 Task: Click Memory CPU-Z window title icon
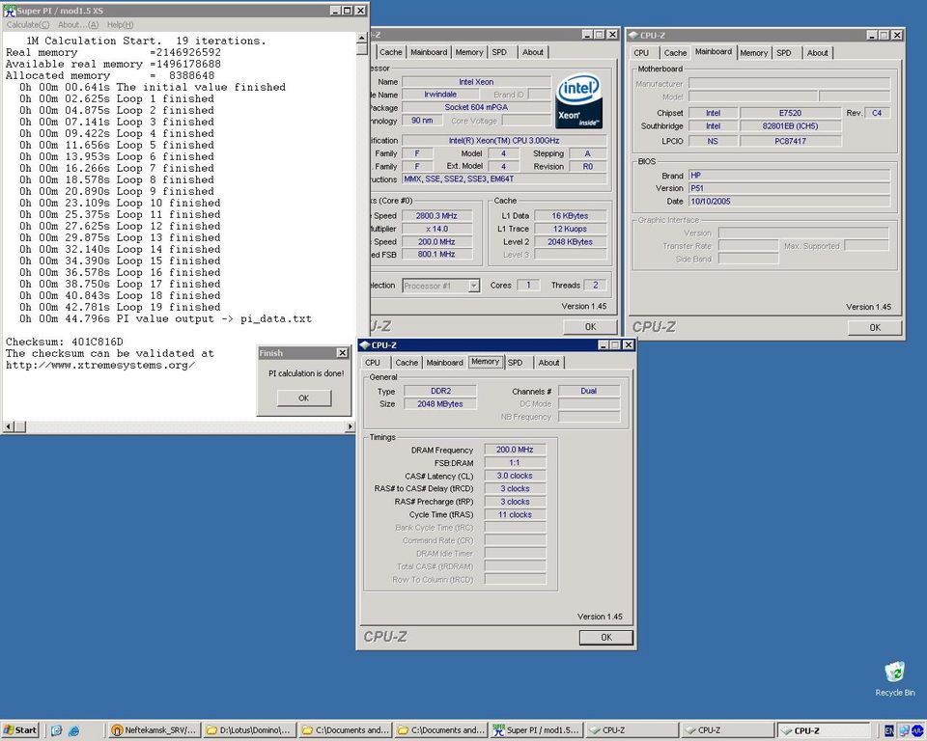point(365,345)
